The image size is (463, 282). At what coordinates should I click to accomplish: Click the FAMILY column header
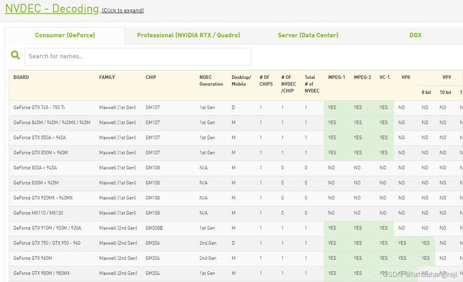click(x=107, y=78)
